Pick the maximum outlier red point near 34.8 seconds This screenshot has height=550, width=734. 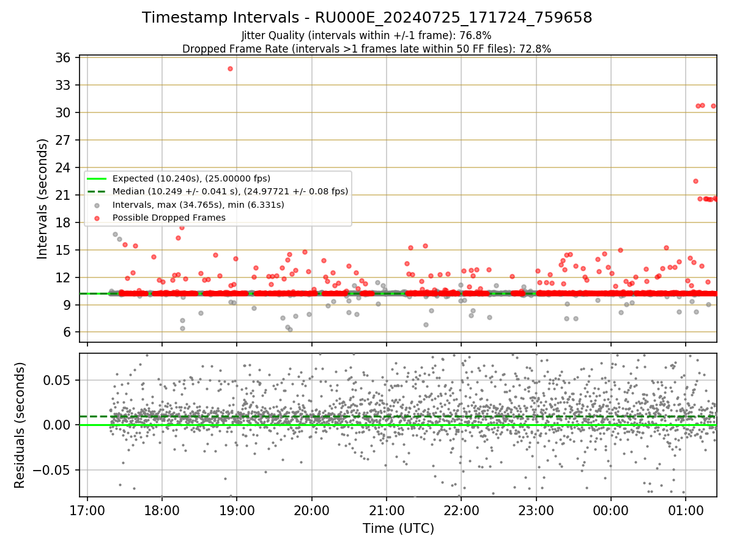pyautogui.click(x=230, y=68)
